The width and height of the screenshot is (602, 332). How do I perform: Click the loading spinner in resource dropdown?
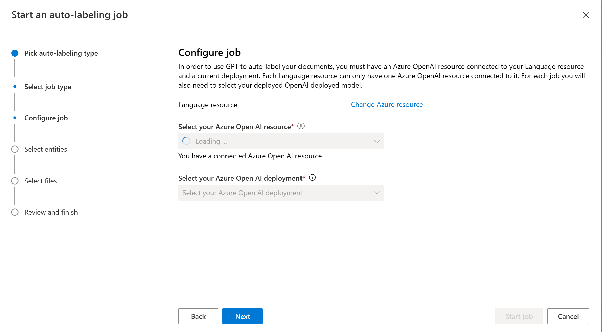(x=186, y=141)
